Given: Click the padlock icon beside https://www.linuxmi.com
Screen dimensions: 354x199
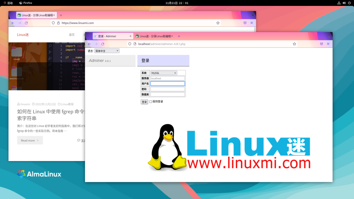Looking at the screenshot, I should [58, 23].
